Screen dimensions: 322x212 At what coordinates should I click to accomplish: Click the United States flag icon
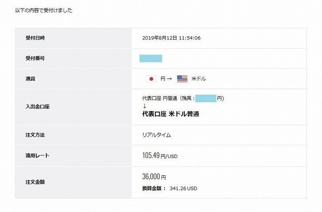point(182,79)
